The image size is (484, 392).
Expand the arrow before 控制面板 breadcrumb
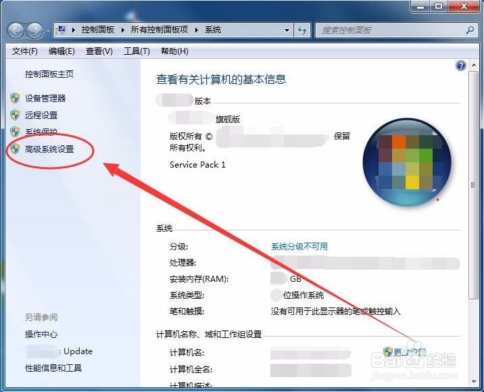point(74,30)
